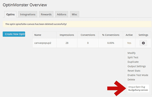Click the impressions value 28
This screenshot has height=97, width=152.
(x=67, y=43)
